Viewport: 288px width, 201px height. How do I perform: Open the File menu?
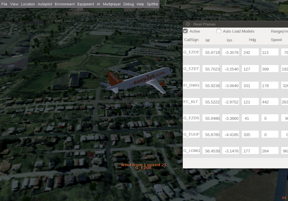[4, 4]
